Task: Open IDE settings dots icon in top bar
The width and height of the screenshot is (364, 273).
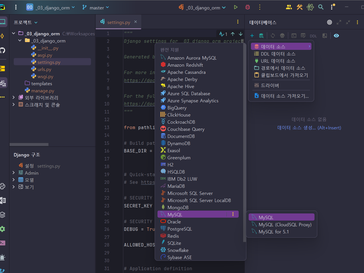Action: [x=332, y=7]
